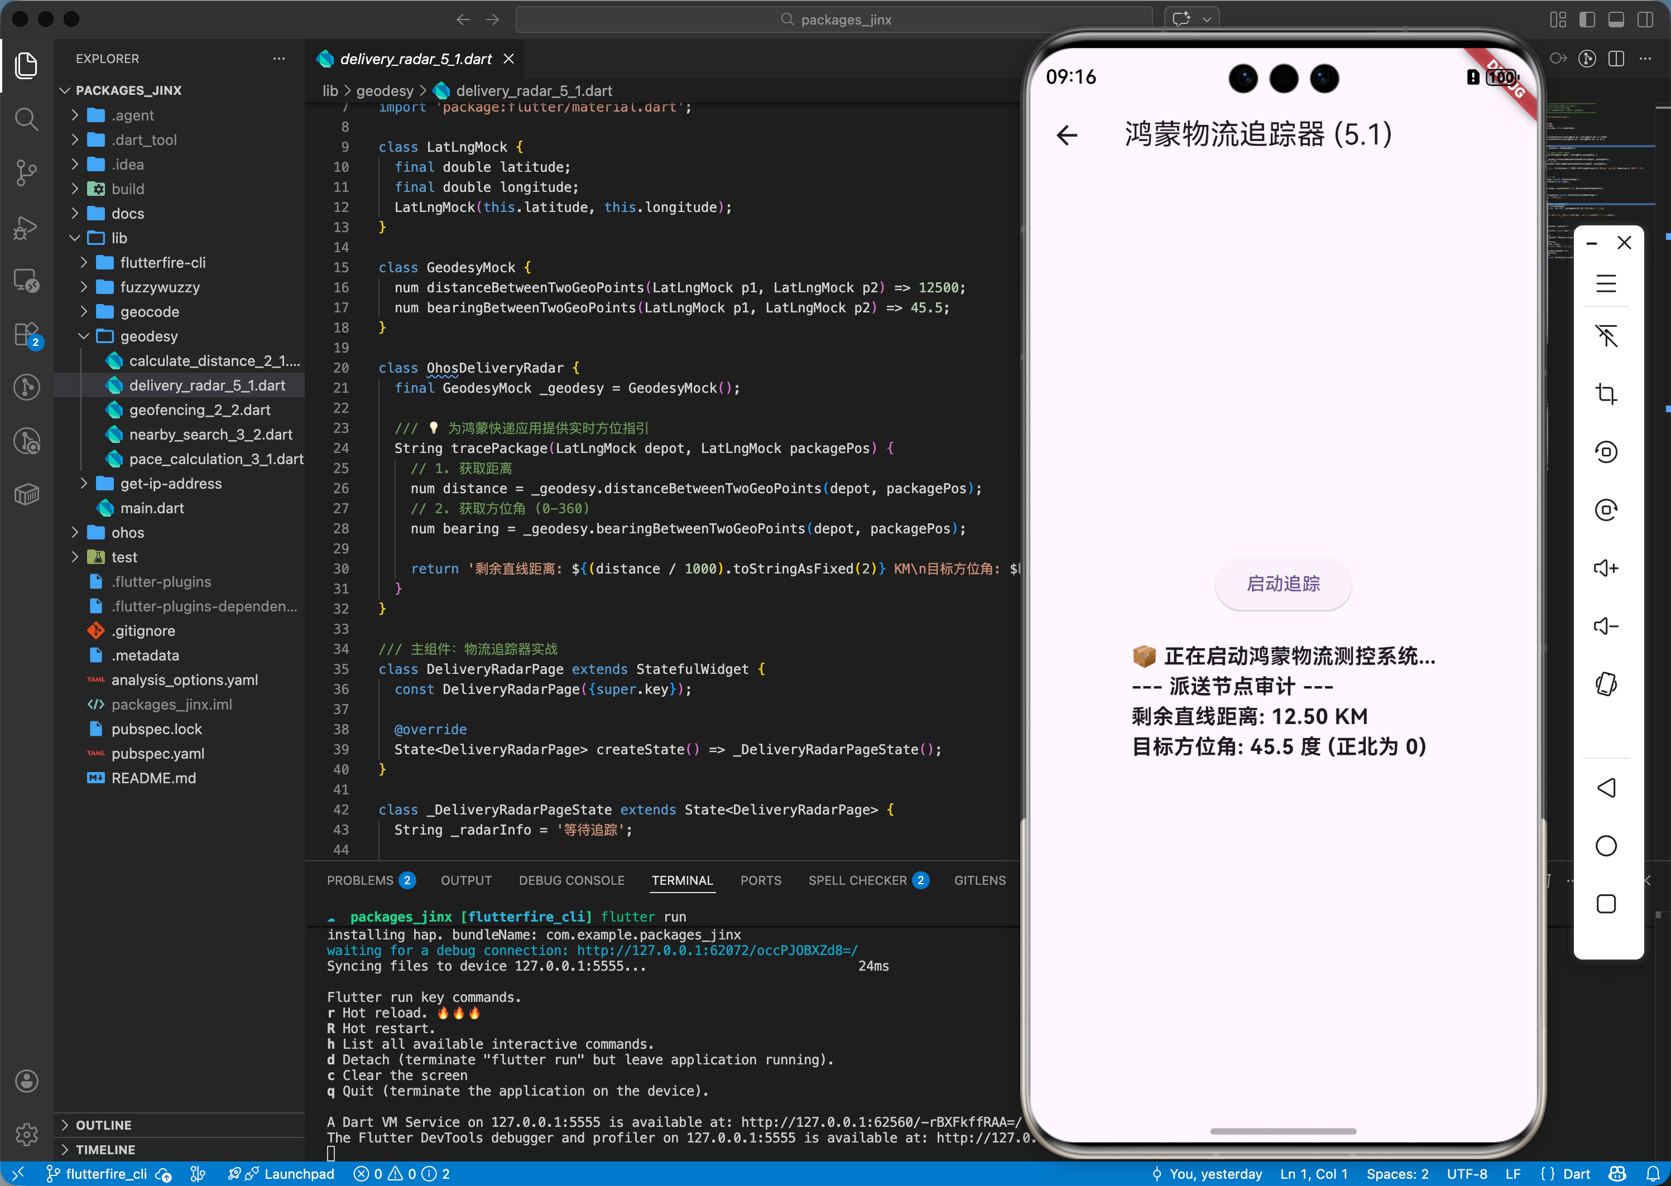Open the Run and Debug view
The image size is (1671, 1186).
click(x=26, y=227)
